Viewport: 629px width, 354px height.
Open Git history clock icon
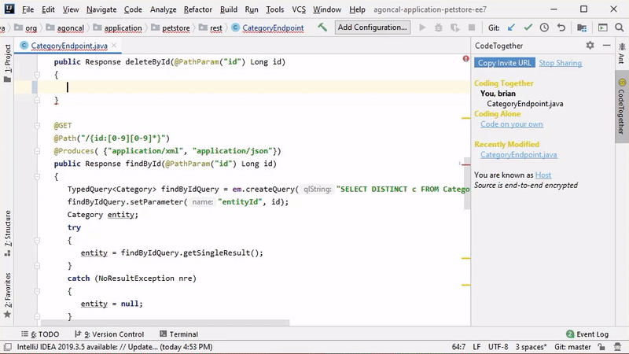point(544,28)
